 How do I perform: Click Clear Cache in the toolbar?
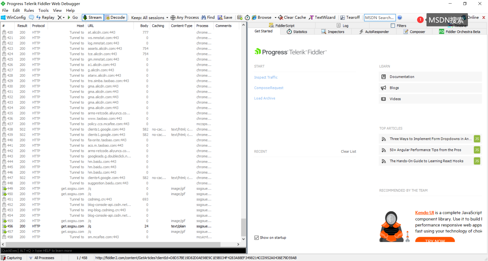(292, 17)
